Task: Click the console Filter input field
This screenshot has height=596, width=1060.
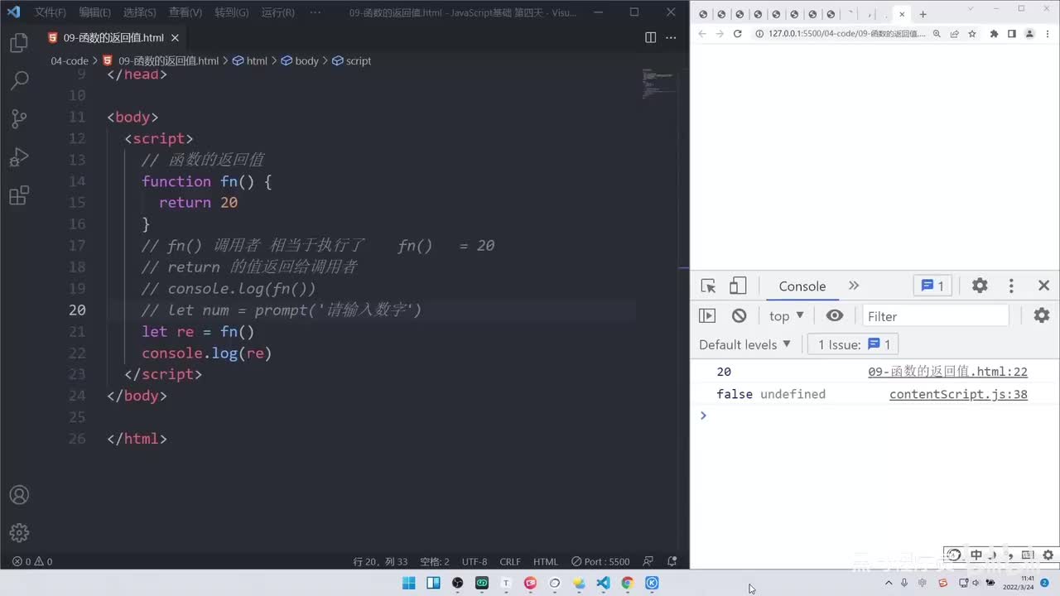Action: point(936,315)
